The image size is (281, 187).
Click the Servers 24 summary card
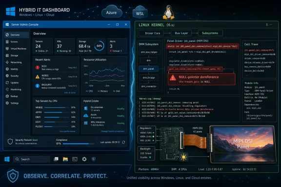pyautogui.click(x=43, y=46)
